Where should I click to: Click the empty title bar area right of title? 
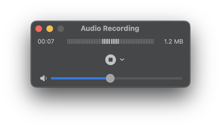166,28
